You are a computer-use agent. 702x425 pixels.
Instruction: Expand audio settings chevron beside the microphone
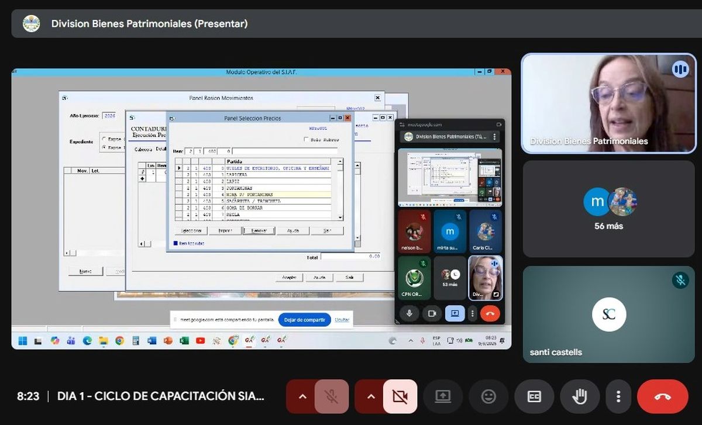click(302, 397)
